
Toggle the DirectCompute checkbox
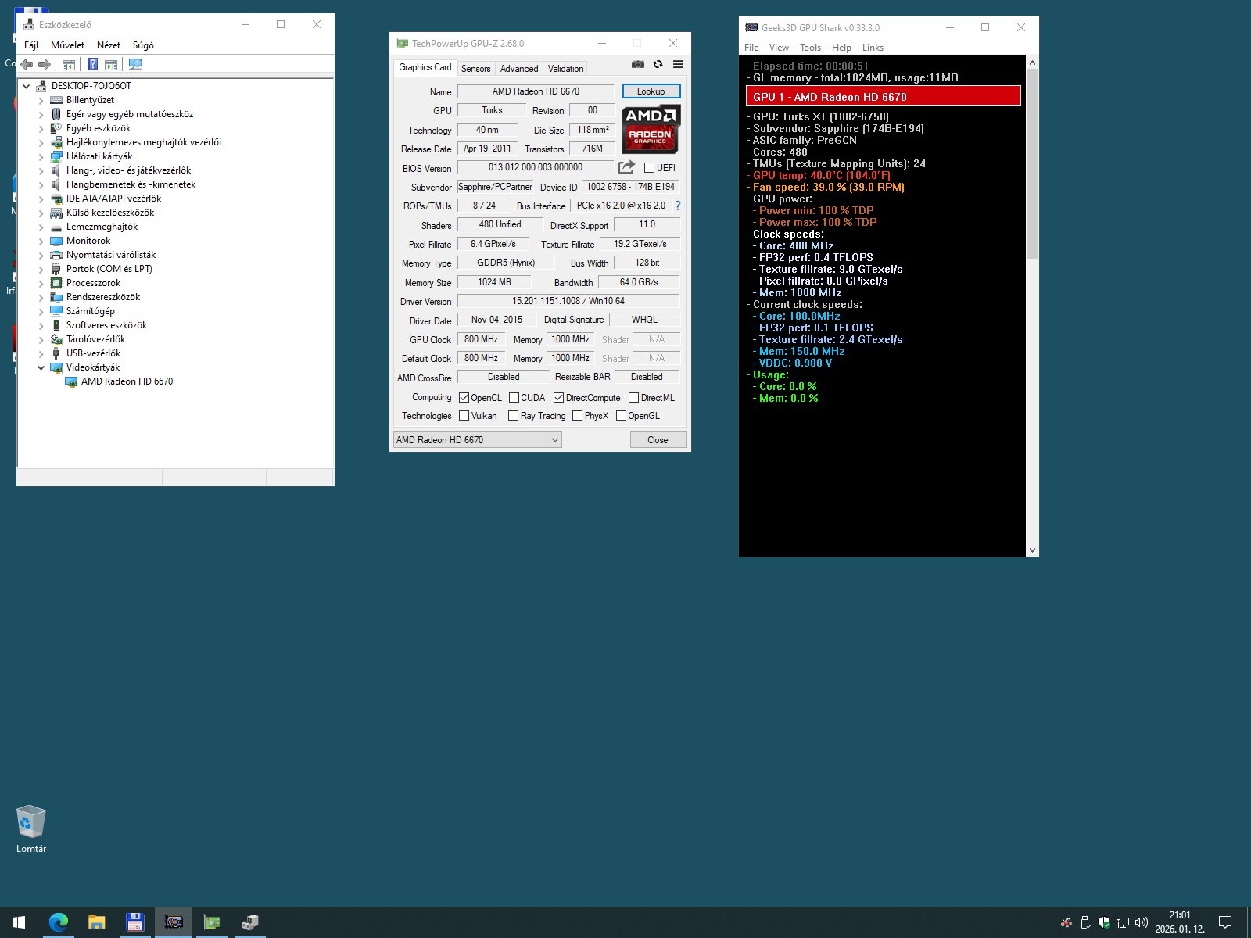point(558,397)
